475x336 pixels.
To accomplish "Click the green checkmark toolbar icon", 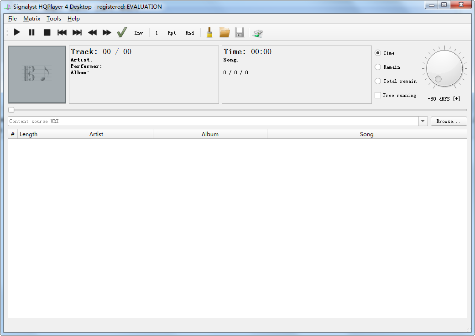I will [122, 32].
